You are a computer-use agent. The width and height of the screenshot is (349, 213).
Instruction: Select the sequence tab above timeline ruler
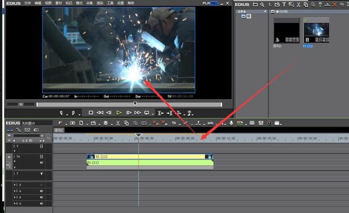[59, 130]
